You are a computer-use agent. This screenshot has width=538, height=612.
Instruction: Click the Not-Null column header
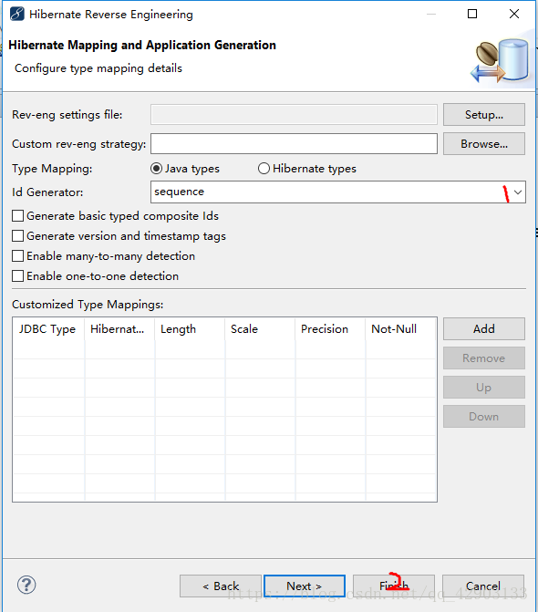click(x=400, y=329)
